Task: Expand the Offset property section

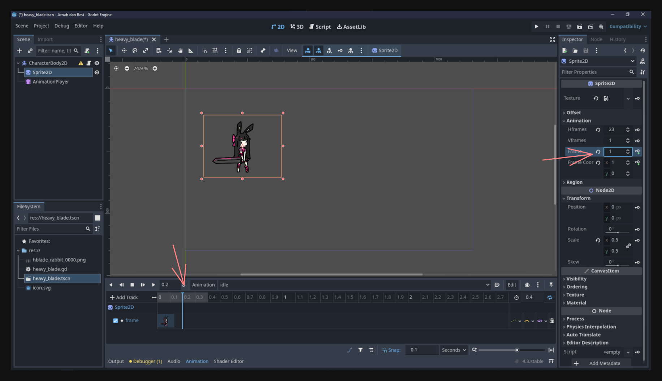Action: click(x=574, y=112)
